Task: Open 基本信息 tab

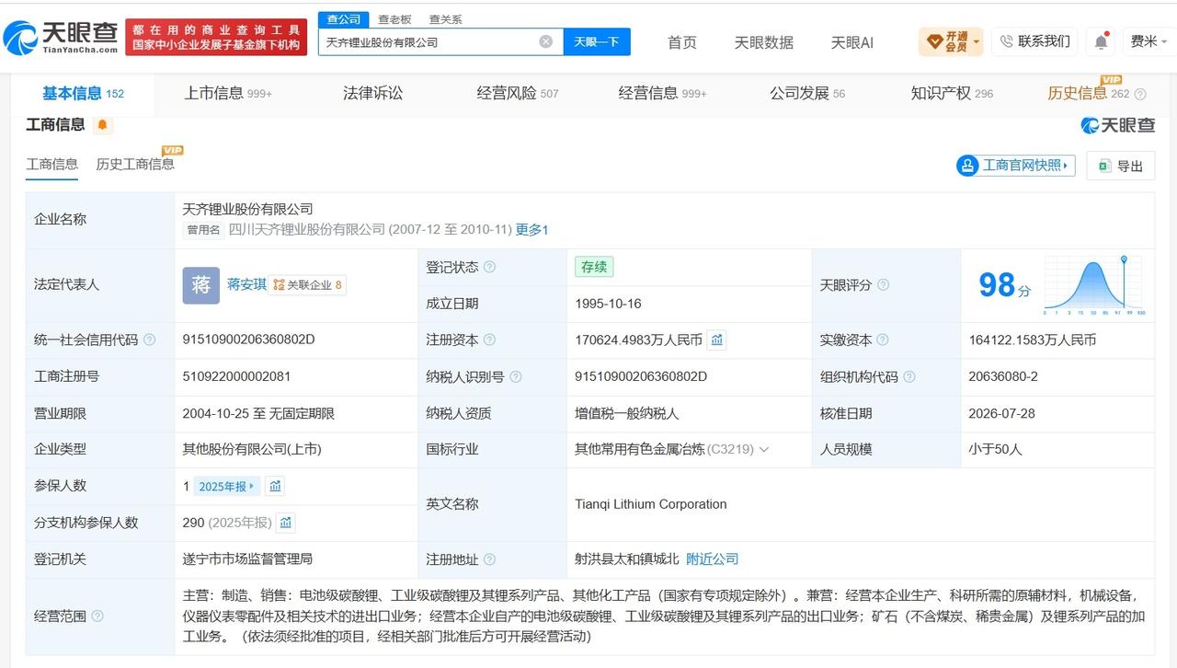Action: pyautogui.click(x=83, y=93)
